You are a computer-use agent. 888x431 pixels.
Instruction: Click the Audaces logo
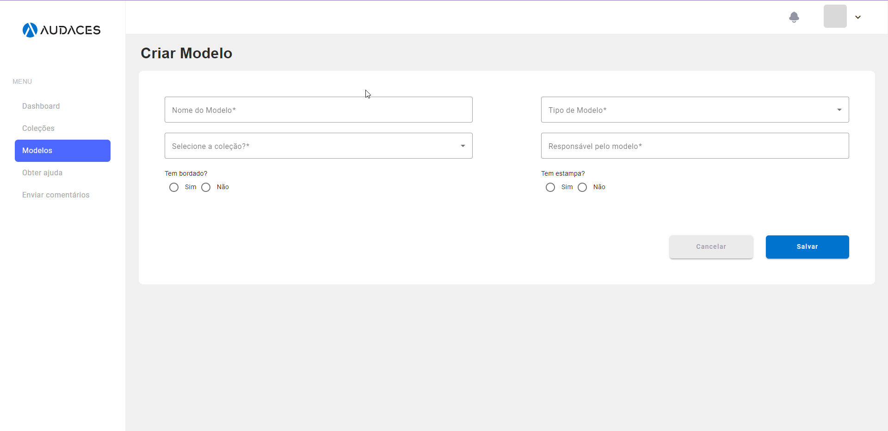click(61, 30)
